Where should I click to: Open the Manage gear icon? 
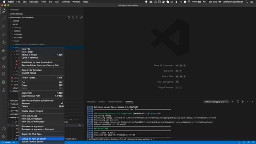point(4,136)
